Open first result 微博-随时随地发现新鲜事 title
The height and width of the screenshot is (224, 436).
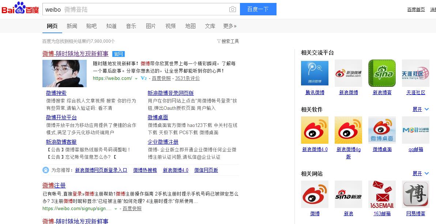[75, 54]
